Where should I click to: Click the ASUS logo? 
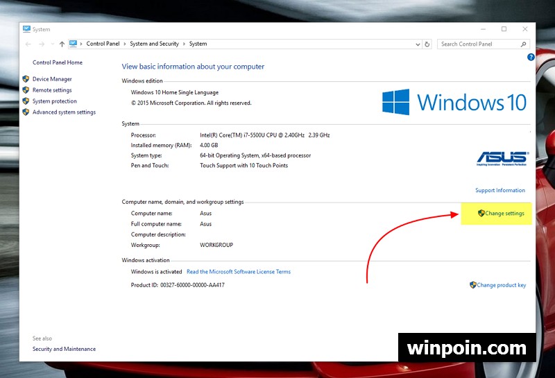502,159
